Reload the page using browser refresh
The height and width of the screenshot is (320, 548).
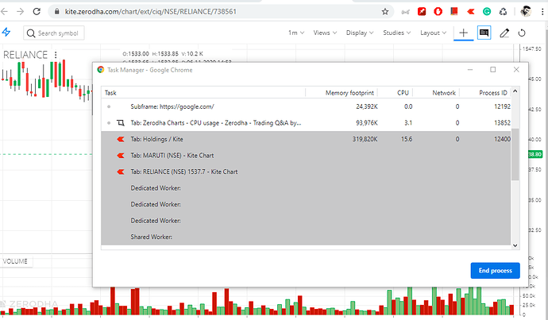click(x=38, y=12)
